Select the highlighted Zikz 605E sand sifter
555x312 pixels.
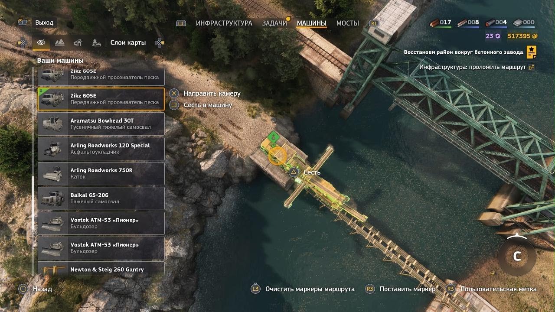[x=101, y=99]
